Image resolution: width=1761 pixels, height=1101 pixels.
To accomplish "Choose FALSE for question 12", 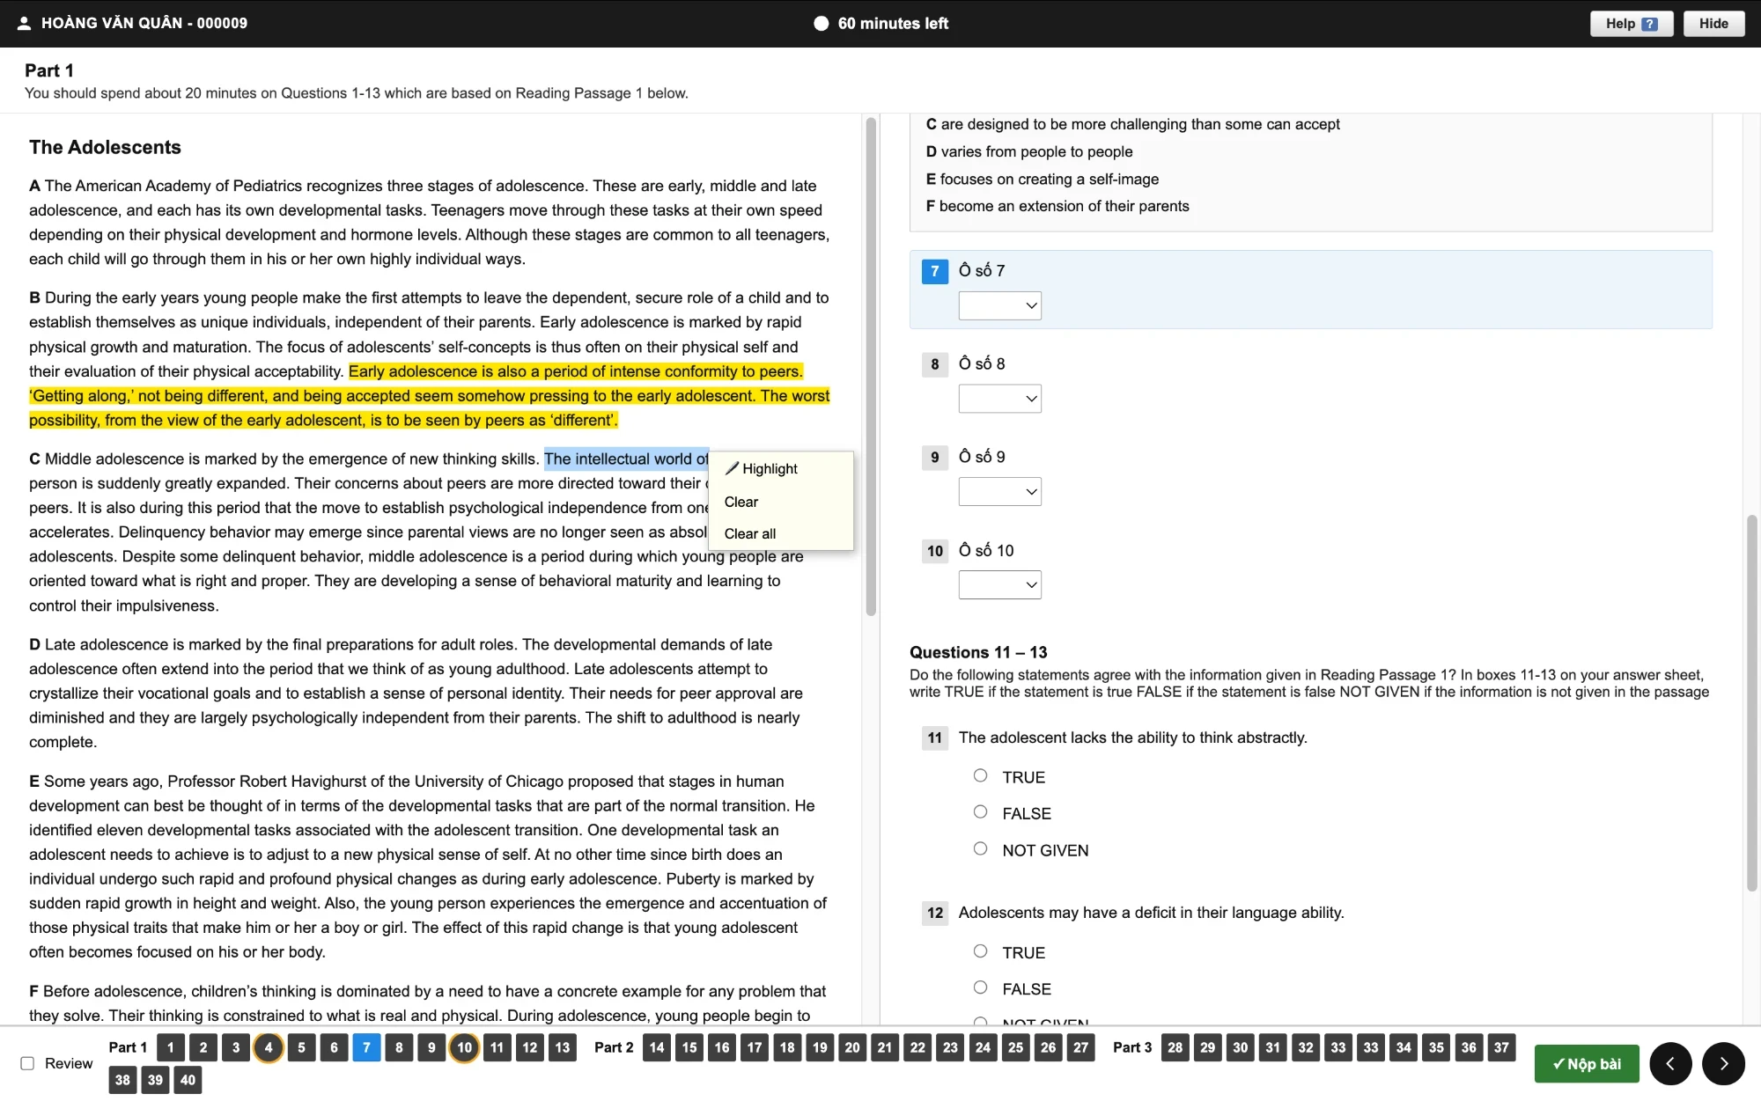I will point(980,987).
